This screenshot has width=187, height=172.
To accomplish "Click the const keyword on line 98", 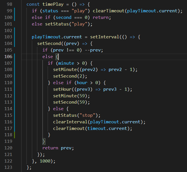I will tap(33, 4).
